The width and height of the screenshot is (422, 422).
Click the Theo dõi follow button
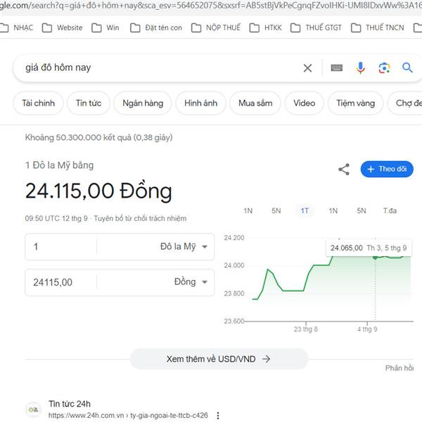pyautogui.click(x=387, y=169)
